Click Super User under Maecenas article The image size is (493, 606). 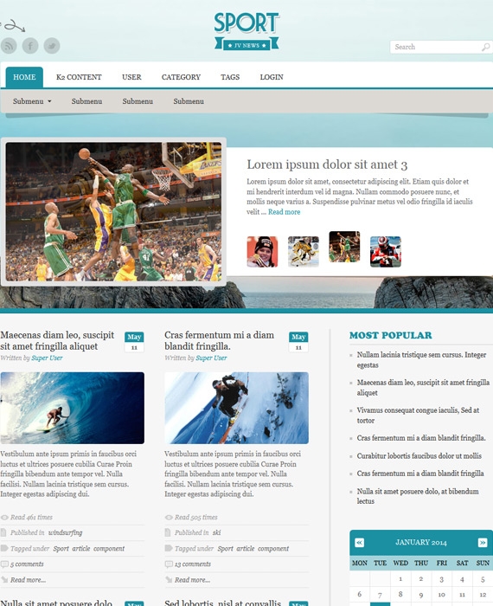[x=47, y=358]
